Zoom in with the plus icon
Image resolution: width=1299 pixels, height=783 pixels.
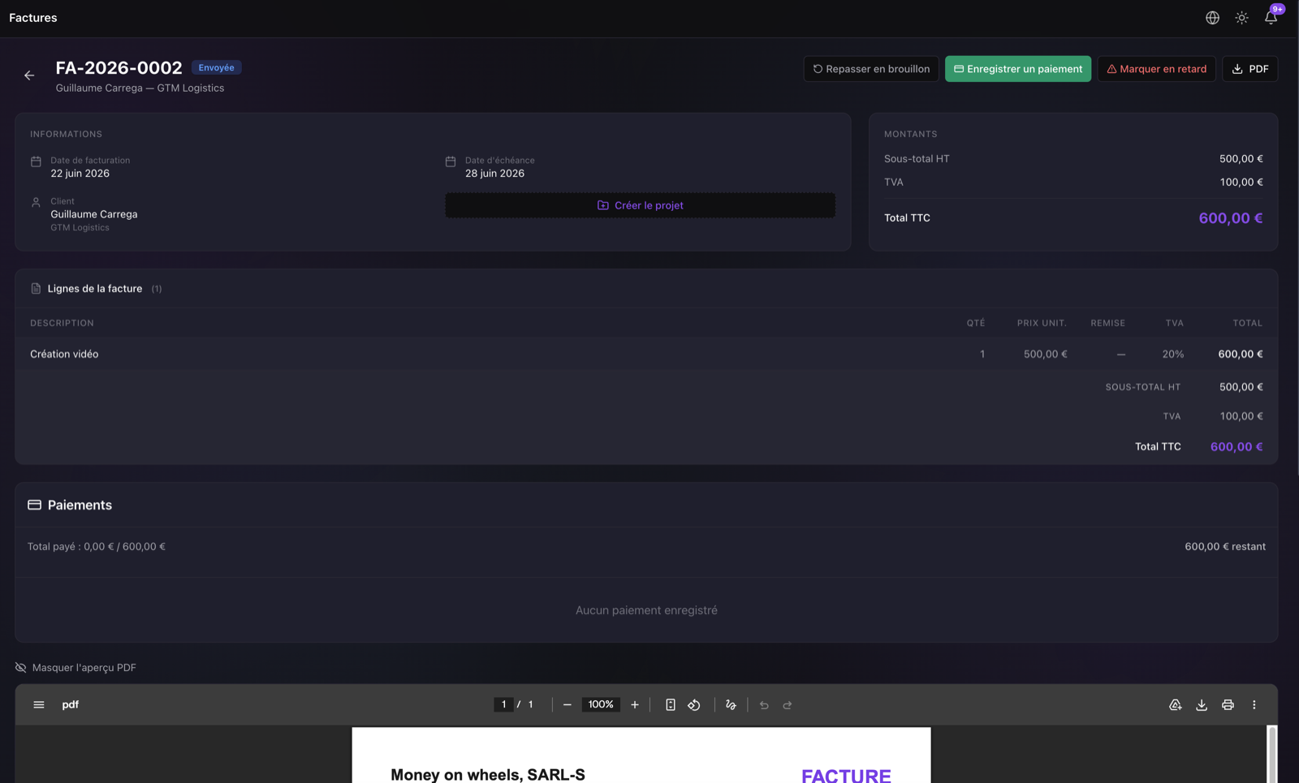(x=635, y=705)
